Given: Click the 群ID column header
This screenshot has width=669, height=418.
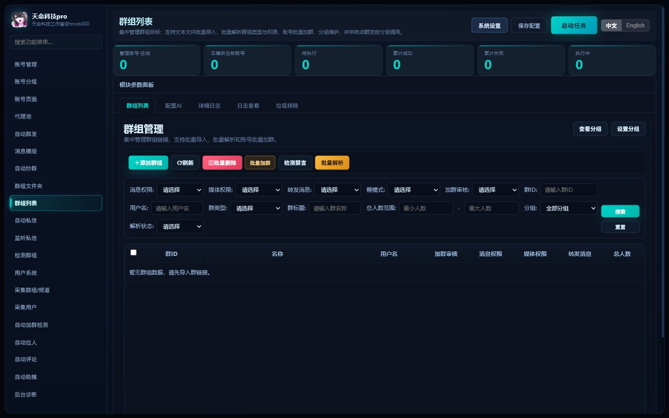Looking at the screenshot, I should (171, 254).
